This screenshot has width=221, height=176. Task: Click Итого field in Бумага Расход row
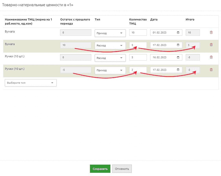[193, 45]
